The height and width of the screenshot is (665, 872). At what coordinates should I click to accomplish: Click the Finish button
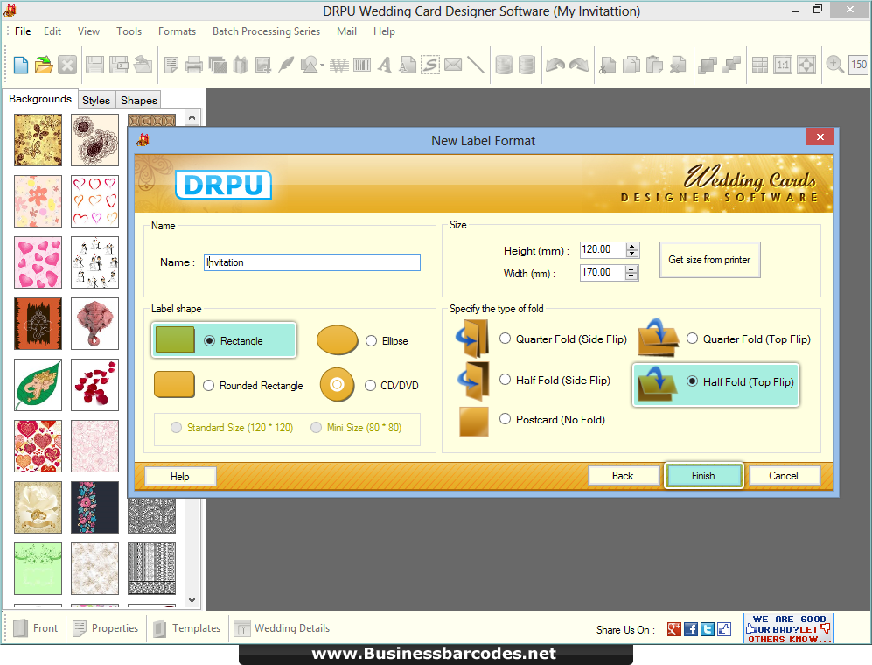pyautogui.click(x=703, y=476)
